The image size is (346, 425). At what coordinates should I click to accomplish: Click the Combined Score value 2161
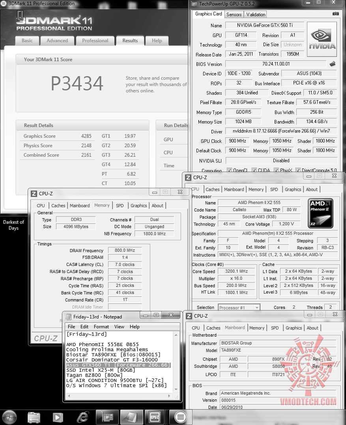point(86,155)
